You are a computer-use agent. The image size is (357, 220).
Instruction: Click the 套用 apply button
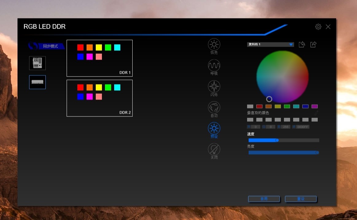(264, 199)
